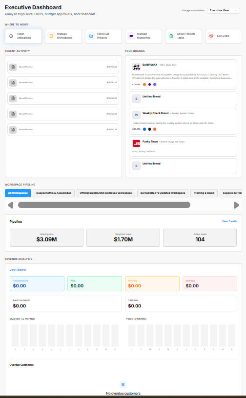Select Bernadette.F's Updated Workspace tab
This screenshot has height=398, width=246.
[163, 193]
